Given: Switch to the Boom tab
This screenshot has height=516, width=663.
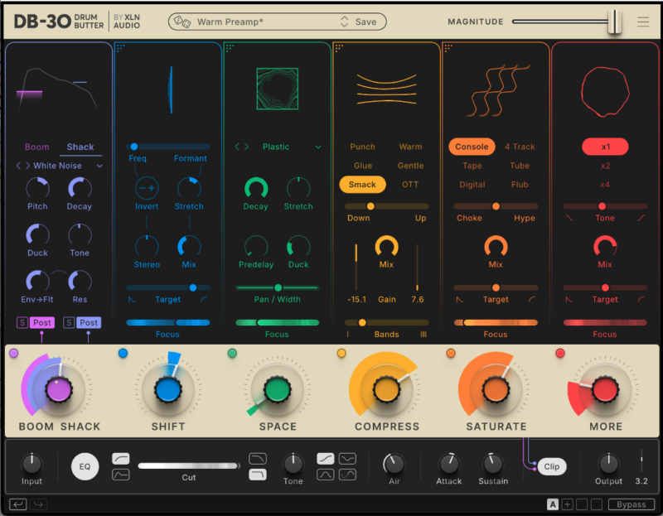Looking at the screenshot, I should tap(36, 147).
